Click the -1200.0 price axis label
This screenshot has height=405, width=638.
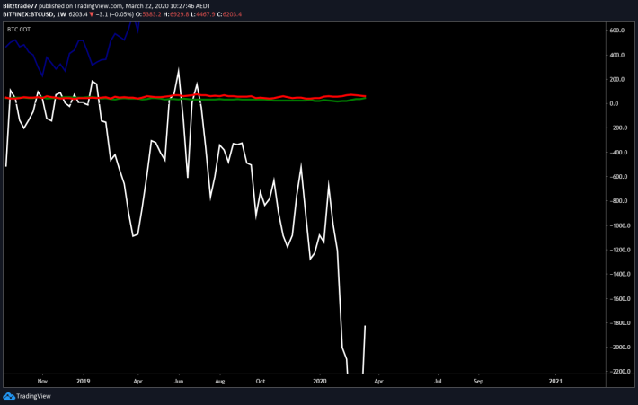619,250
